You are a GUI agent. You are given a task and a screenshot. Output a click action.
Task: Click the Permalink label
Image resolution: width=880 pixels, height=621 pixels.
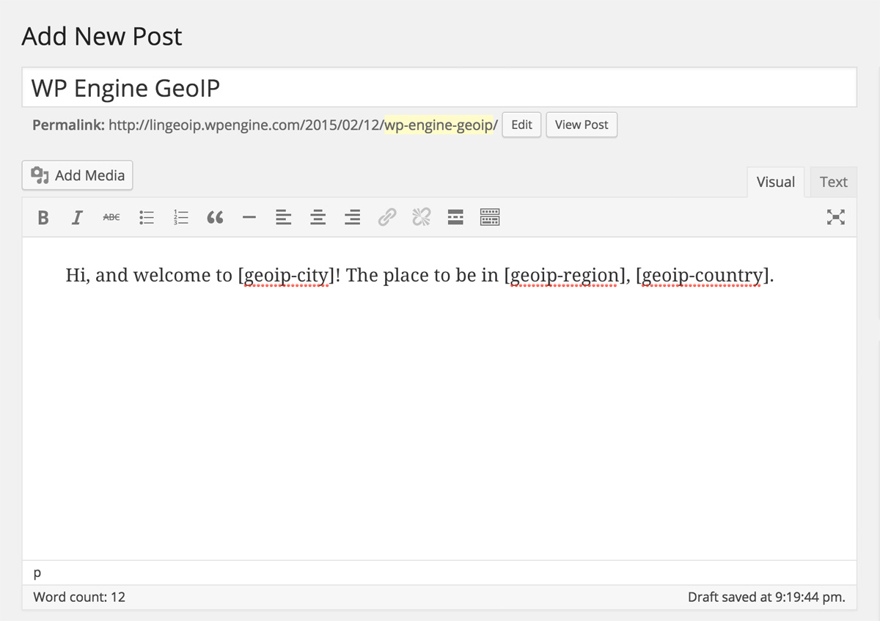[x=69, y=125]
